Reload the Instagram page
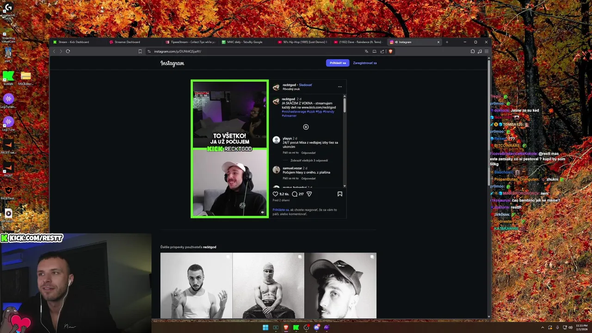Viewport: 592px width, 333px height. [x=68, y=51]
